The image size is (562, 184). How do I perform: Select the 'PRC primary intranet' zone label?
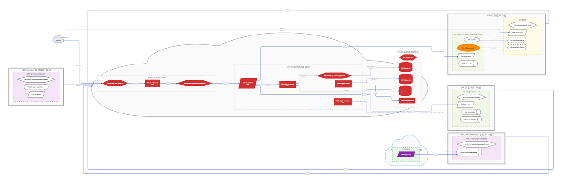[x=36, y=74]
